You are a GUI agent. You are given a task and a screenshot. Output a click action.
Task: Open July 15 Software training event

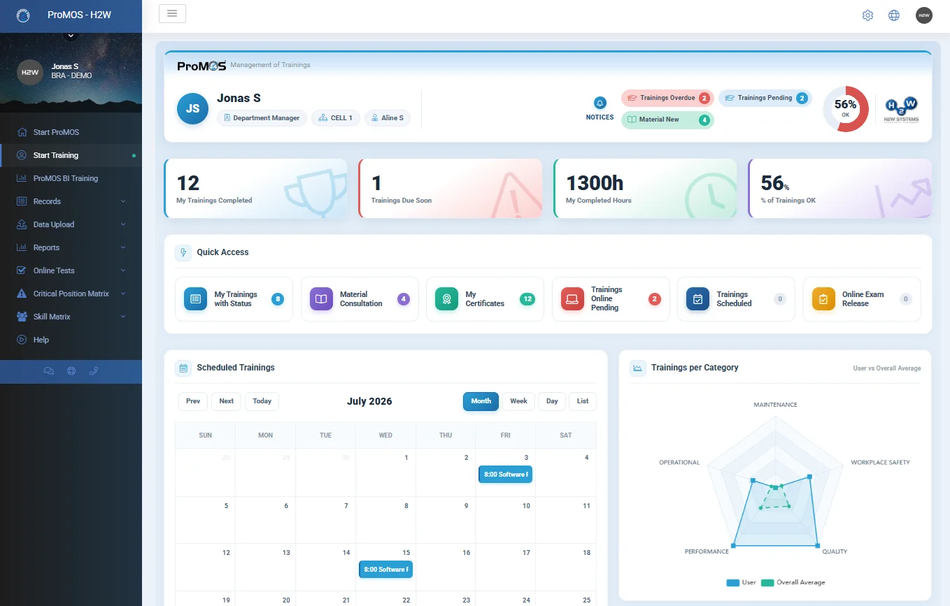tap(385, 570)
